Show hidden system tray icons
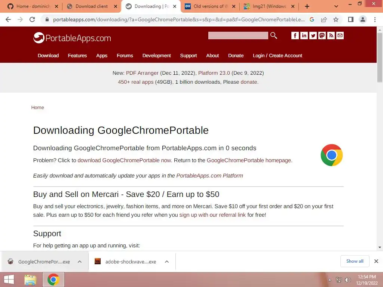383x287 pixels. [x=330, y=280]
